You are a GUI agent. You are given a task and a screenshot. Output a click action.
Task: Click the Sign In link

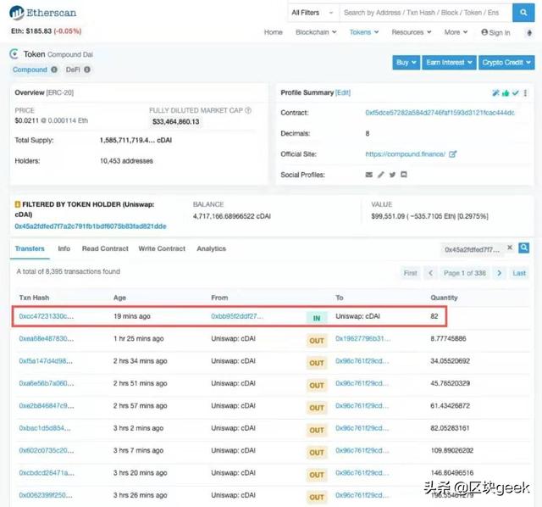[x=495, y=32]
